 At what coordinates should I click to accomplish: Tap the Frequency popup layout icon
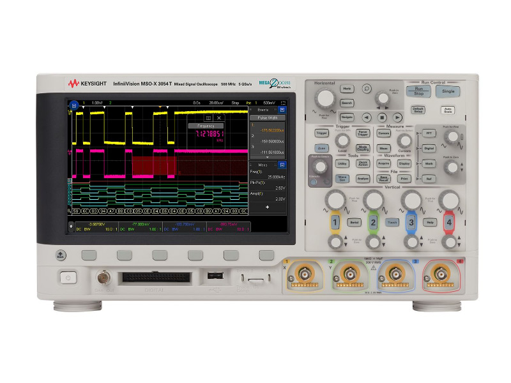click(209, 118)
